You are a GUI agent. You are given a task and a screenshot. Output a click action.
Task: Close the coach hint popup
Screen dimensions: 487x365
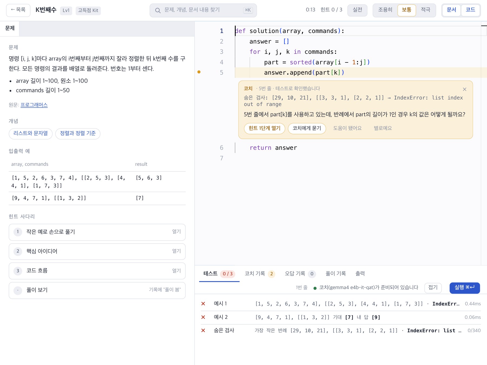(x=465, y=89)
